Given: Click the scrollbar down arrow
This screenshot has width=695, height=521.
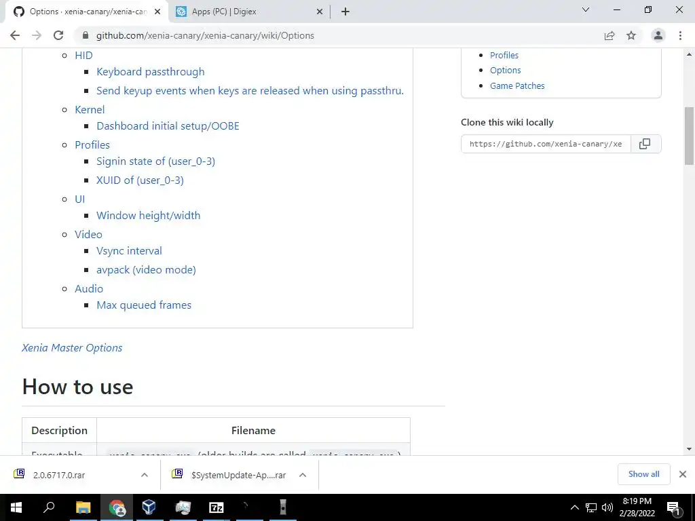Looking at the screenshot, I should (690, 449).
